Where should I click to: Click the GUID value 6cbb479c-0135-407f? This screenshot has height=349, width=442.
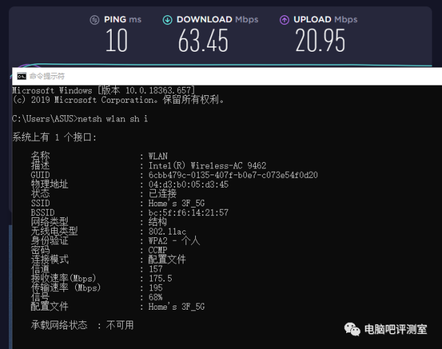pos(233,175)
